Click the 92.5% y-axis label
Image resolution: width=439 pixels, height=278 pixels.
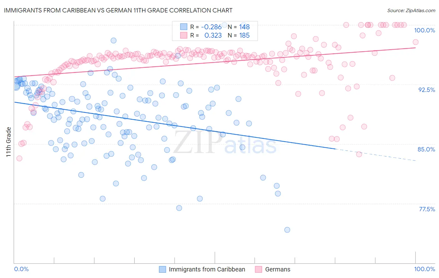pyautogui.click(x=427, y=90)
